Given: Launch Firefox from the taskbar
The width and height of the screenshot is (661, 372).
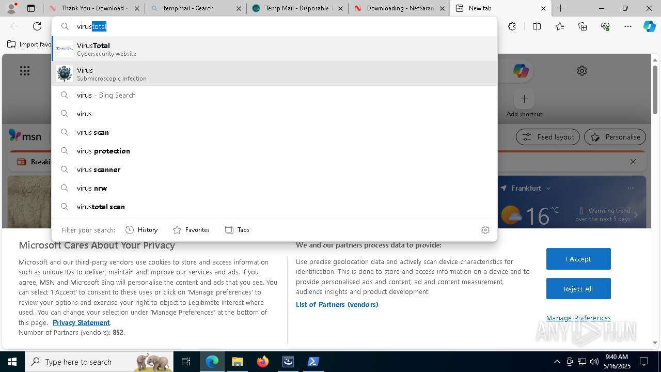Looking at the screenshot, I should point(262,362).
